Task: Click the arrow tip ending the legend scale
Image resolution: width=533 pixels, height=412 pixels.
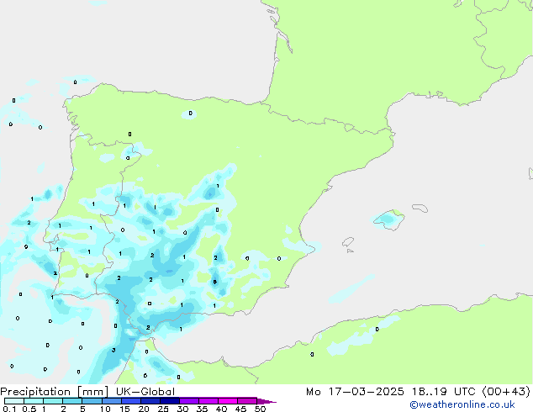Action: [x=266, y=401]
